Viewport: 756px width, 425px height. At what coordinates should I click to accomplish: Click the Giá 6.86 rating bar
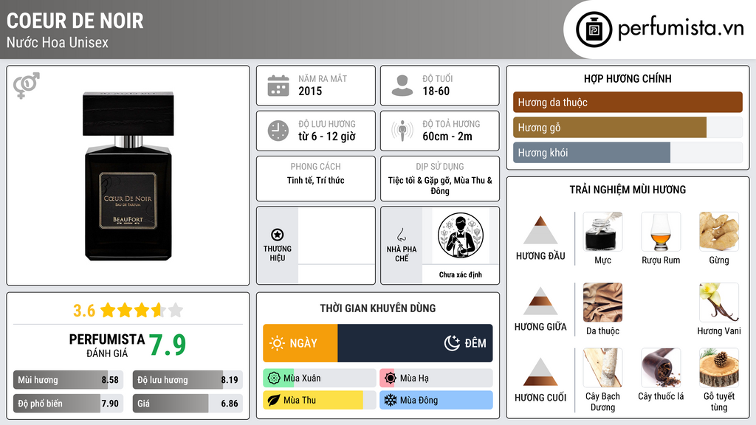click(188, 404)
